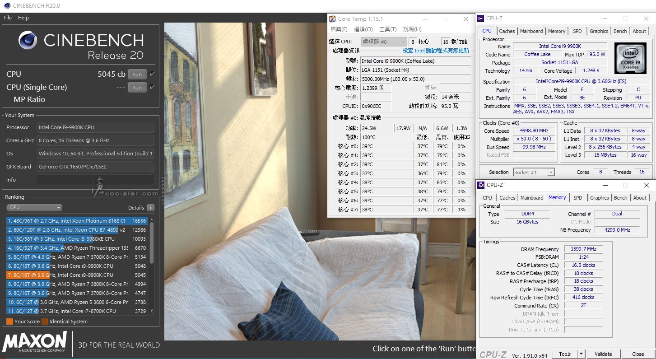Click the Core Speed 4998.80 MHz value
The height and width of the screenshot is (359, 656).
click(534, 131)
